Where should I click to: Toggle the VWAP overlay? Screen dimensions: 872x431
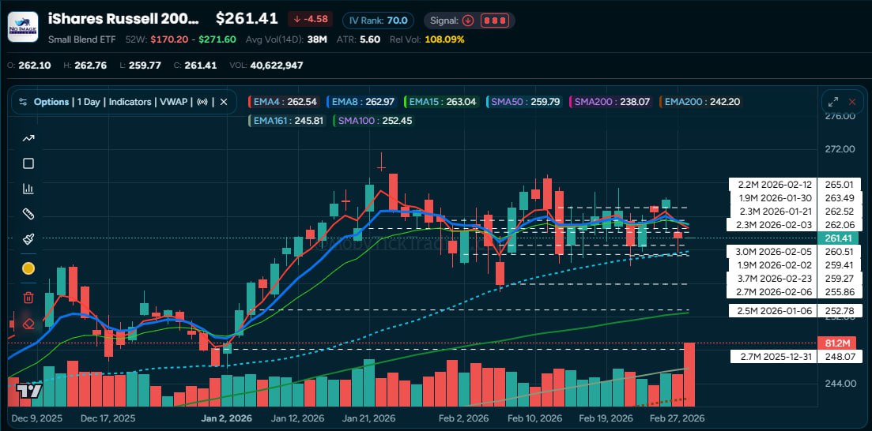coord(175,102)
